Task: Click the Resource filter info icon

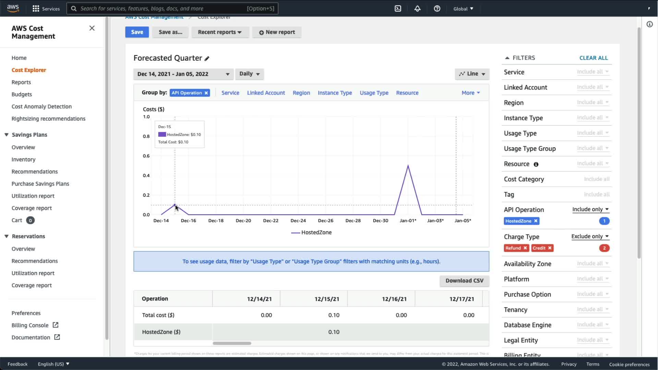Action: tap(536, 164)
